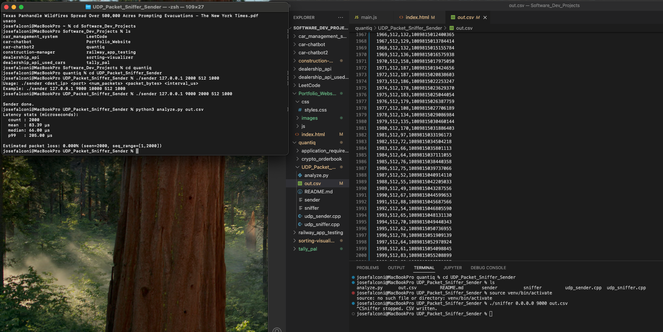This screenshot has height=332, width=663.
Task: Click the line '1966,512,132,1089815012400365'
Action: coord(415,35)
